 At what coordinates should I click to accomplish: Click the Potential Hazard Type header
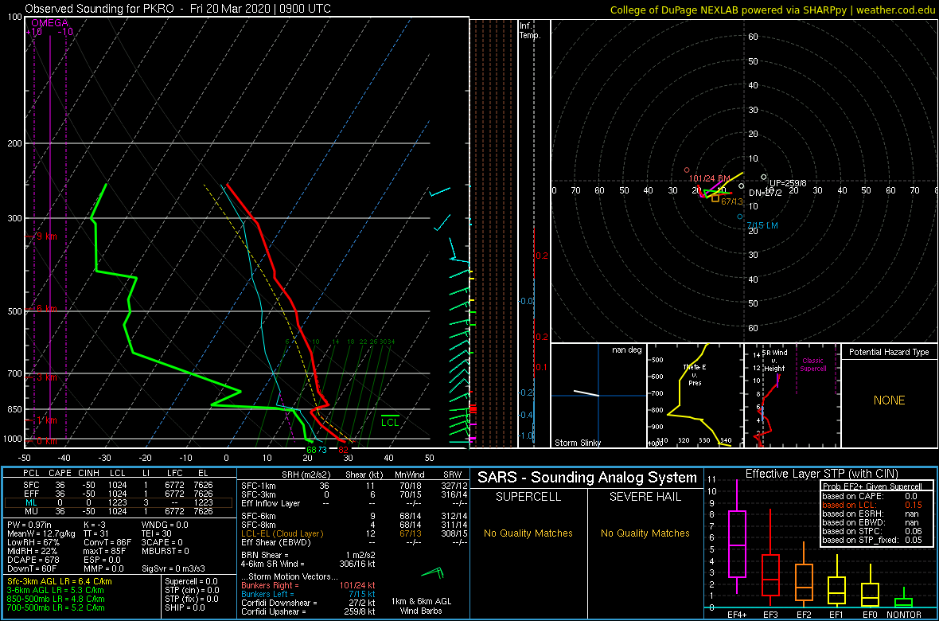coord(889,353)
